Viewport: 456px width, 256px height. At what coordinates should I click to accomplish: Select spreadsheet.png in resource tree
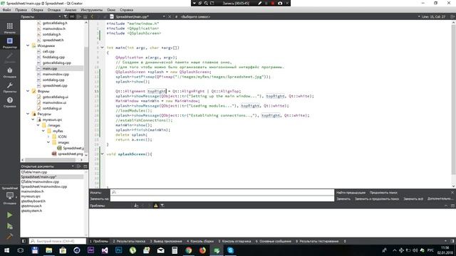tap(70, 154)
